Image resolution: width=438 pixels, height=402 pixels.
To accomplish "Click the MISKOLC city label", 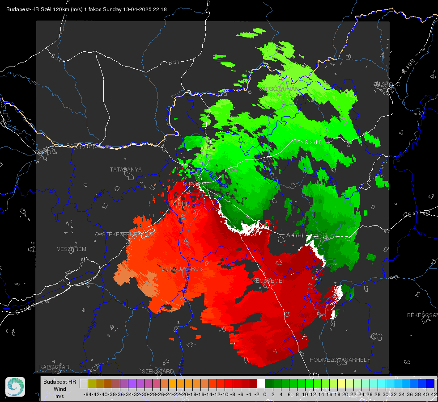I will click(388, 84).
